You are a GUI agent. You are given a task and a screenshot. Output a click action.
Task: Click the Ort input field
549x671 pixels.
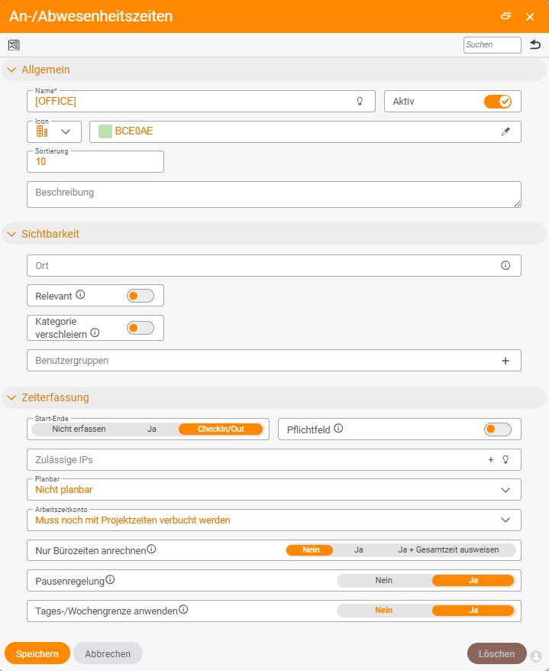click(x=274, y=266)
